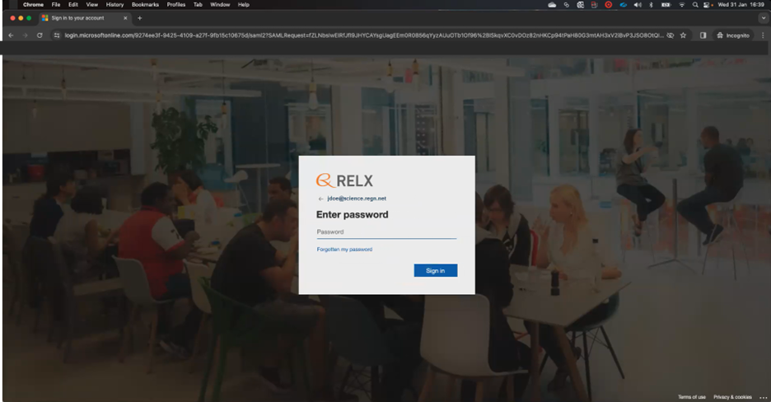The height and width of the screenshot is (402, 771).
Task: Click the battery status icon
Action: tap(666, 4)
